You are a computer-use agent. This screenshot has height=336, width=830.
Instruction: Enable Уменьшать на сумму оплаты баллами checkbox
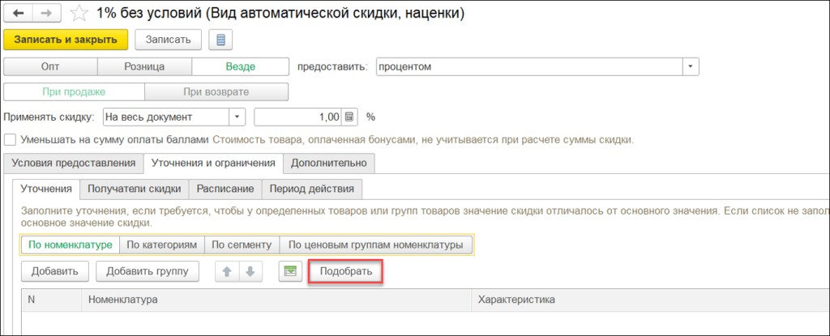pos(11,139)
